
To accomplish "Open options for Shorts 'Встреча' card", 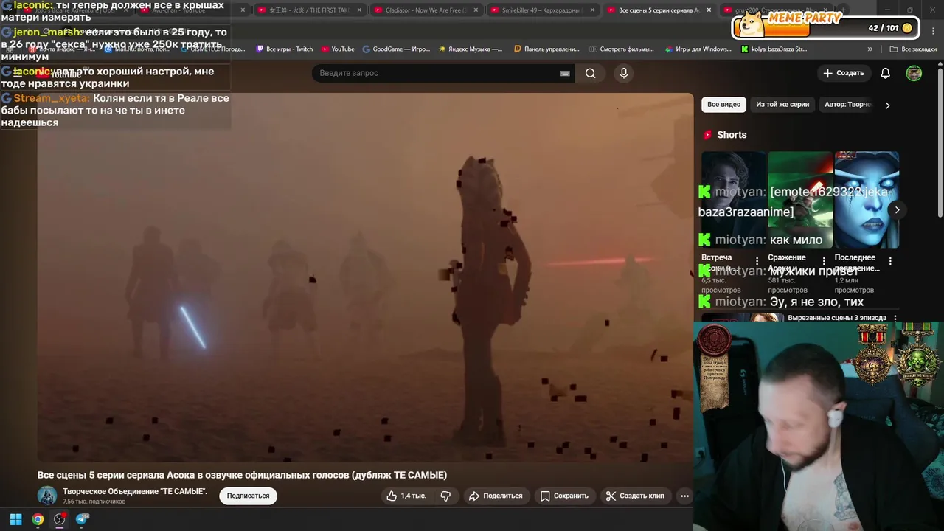I will pos(757,261).
